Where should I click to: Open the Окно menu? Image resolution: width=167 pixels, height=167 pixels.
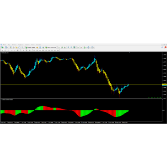click(33, 45)
